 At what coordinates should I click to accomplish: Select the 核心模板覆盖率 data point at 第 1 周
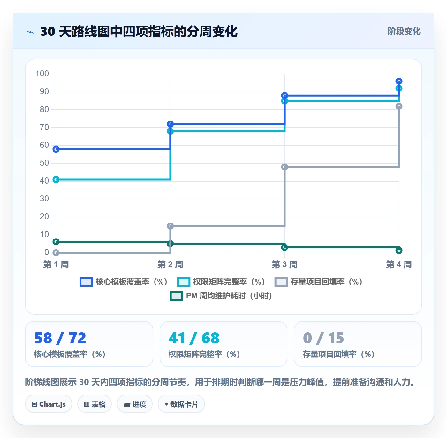pos(56,149)
